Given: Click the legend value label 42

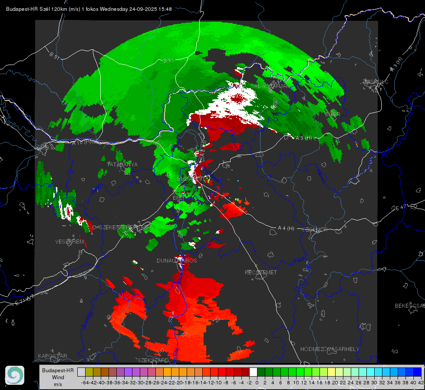Looking at the screenshot, I should pos(421,383).
